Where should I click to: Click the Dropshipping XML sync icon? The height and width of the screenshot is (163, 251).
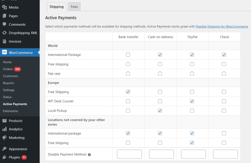(5, 33)
